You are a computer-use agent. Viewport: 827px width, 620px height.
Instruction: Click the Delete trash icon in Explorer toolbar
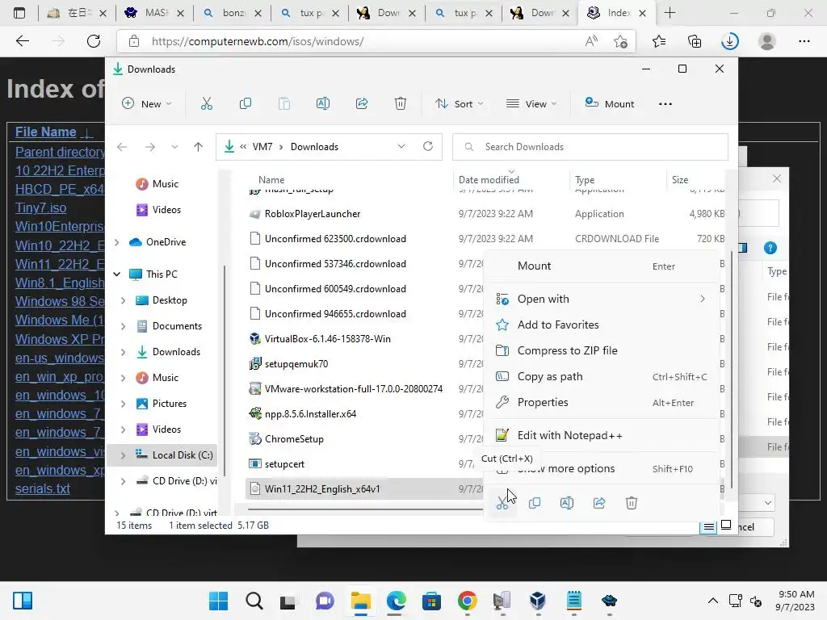(x=401, y=104)
